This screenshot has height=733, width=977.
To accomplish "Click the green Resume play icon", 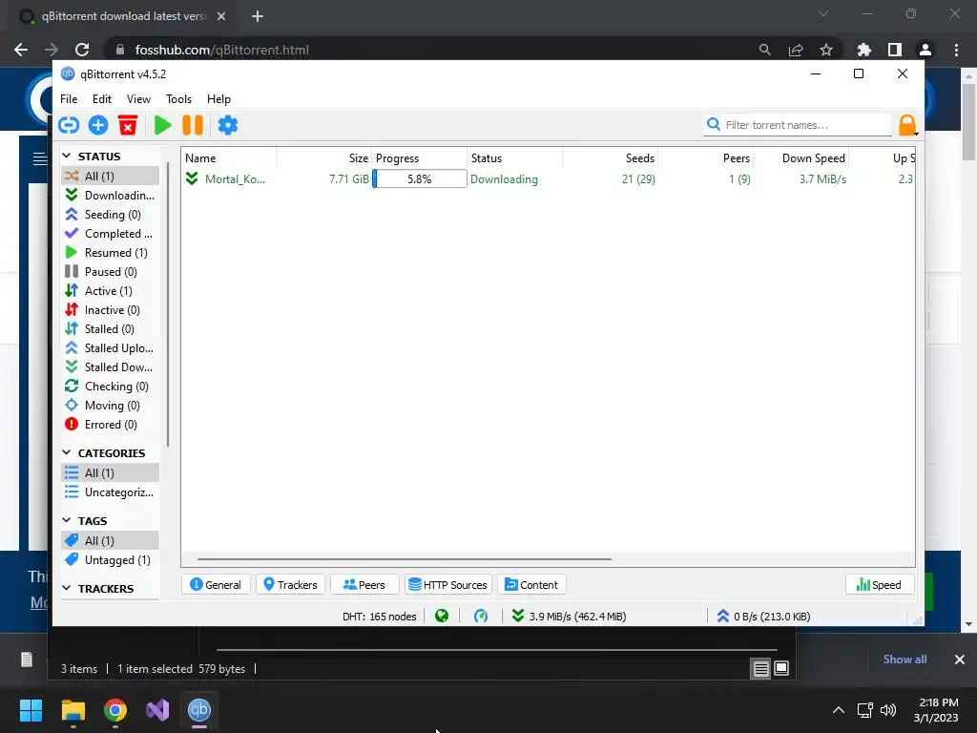I will pyautogui.click(x=162, y=125).
